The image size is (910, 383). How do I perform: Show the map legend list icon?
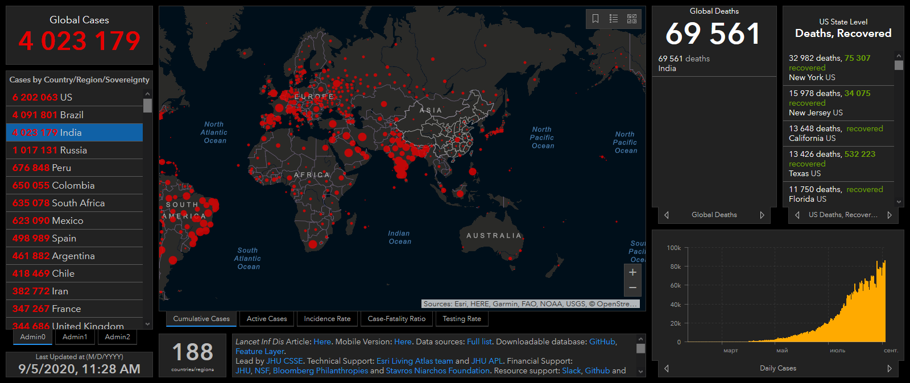[x=614, y=19]
